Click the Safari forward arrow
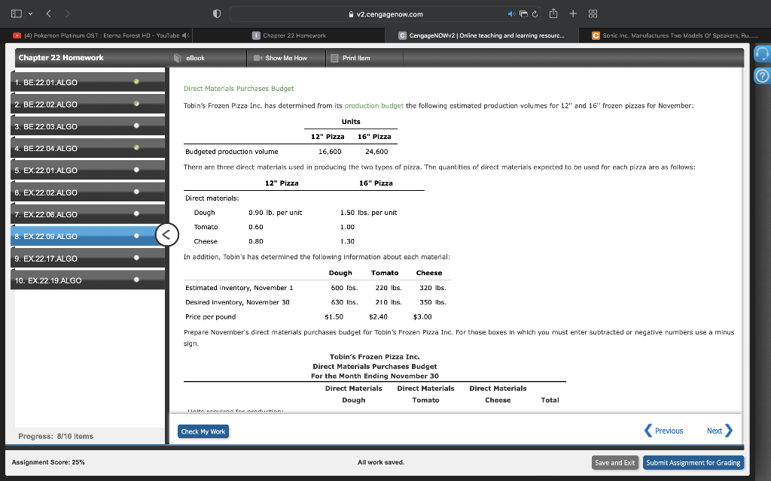The height and width of the screenshot is (481, 771). tap(67, 14)
